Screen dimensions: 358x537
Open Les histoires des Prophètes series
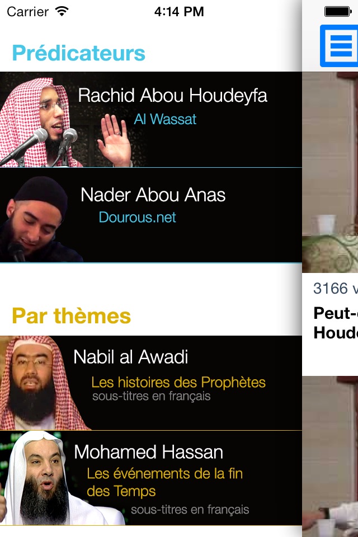pyautogui.click(x=178, y=383)
